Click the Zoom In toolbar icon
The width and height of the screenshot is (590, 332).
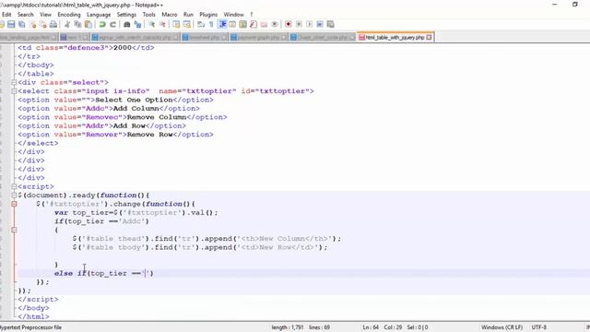[x=151, y=25]
